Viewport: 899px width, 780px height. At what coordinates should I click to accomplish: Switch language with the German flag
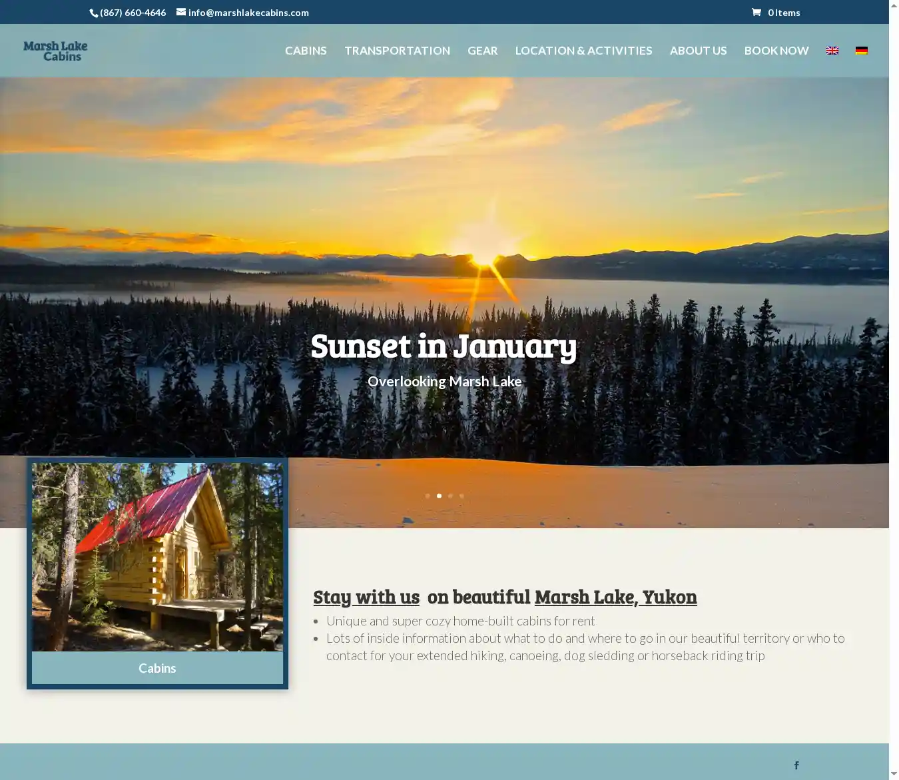862,51
